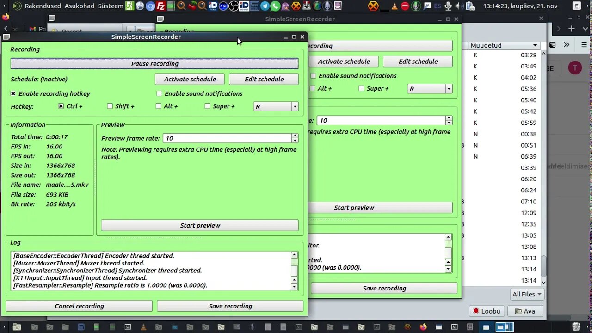
Task: Click the VLC cone tray icon
Action: (395, 6)
